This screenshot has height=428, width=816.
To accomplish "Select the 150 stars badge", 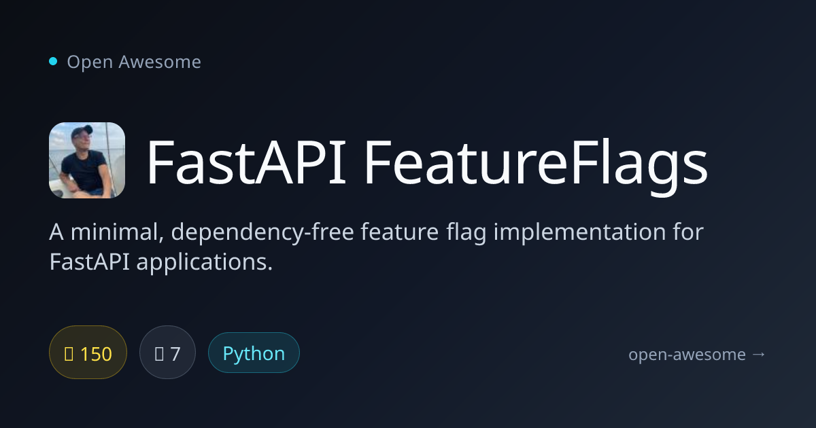I will tap(88, 353).
